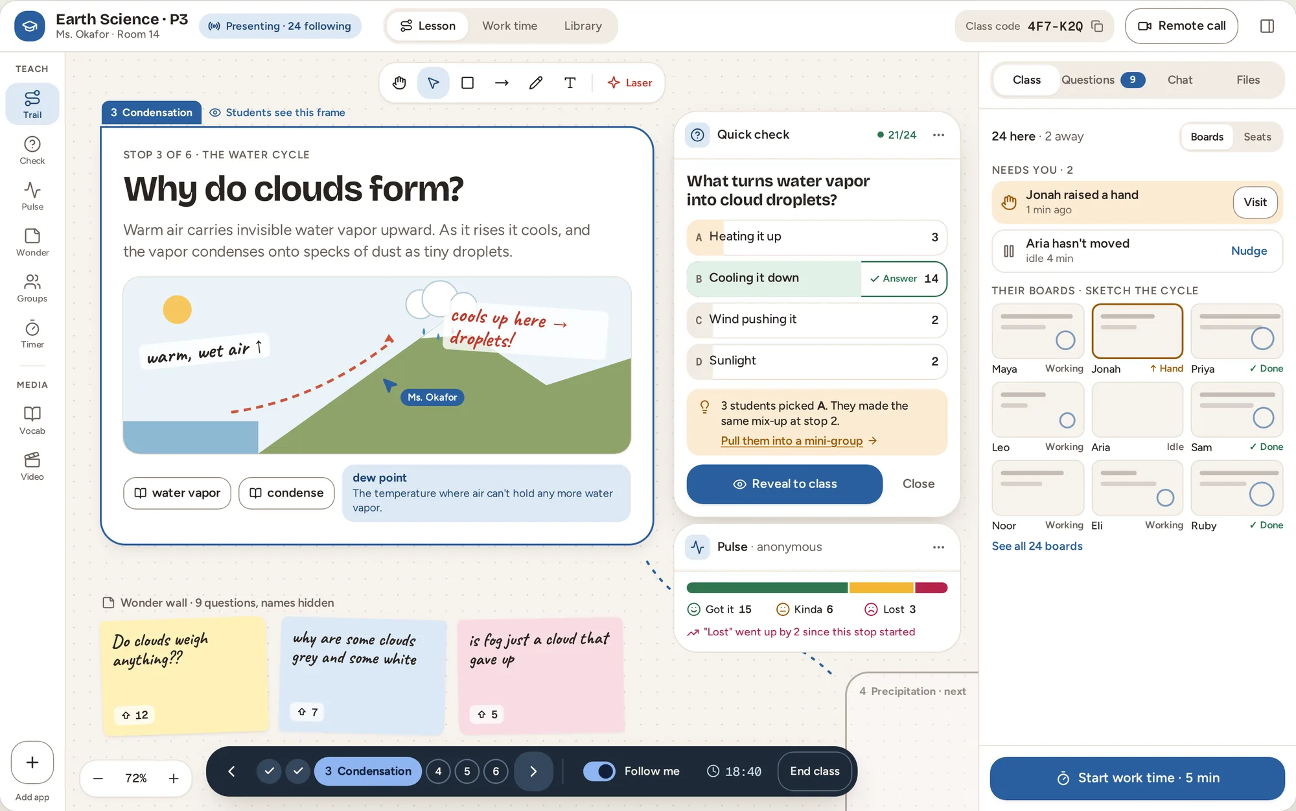This screenshot has width=1296, height=811.
Task: Open Jonah's board thumbnail
Action: tap(1137, 331)
